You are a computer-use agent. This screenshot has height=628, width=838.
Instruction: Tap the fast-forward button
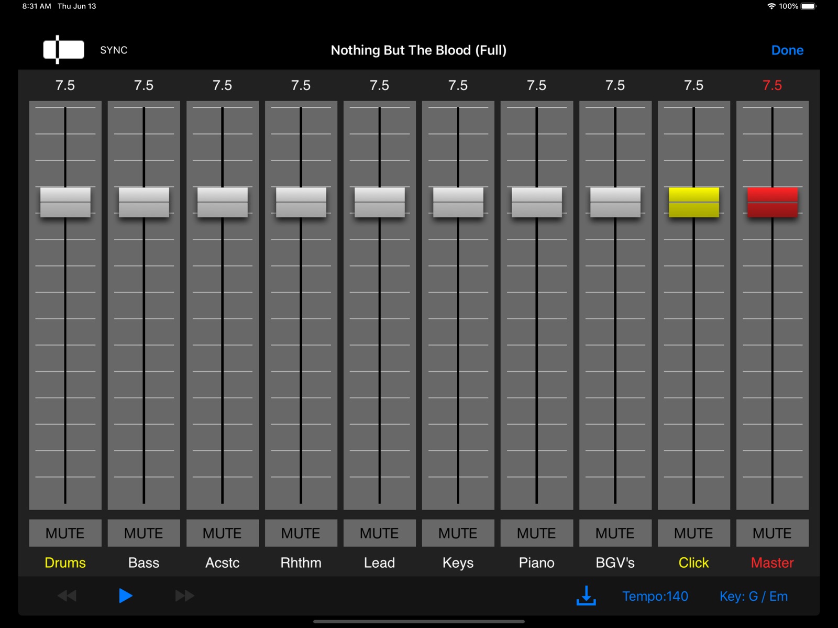[184, 596]
